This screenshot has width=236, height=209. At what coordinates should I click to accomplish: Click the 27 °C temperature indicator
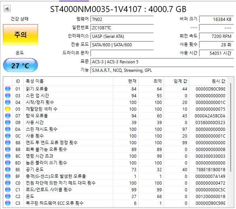20,65
